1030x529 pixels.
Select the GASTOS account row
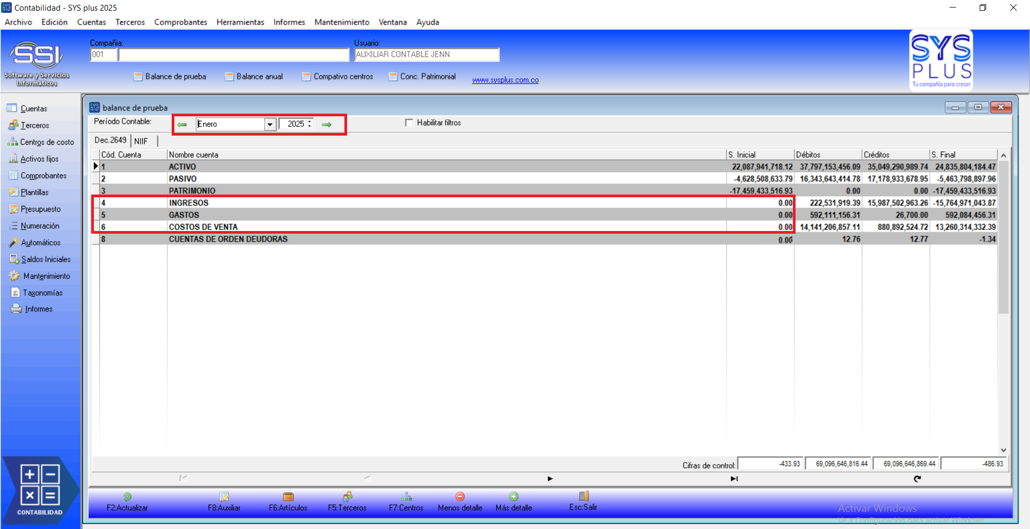[x=545, y=215]
